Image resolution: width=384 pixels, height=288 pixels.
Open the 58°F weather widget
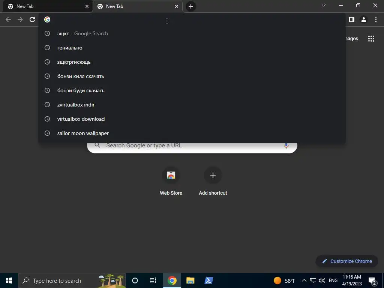(x=284, y=280)
